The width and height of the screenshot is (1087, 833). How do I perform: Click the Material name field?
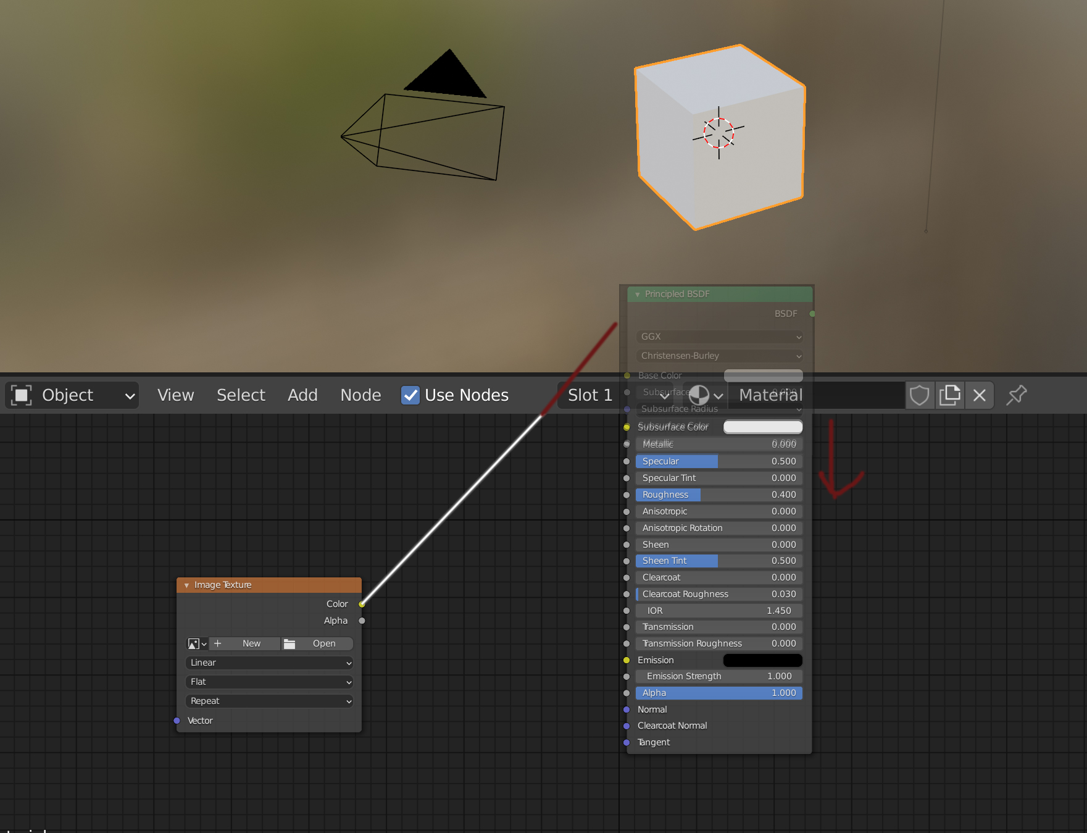click(x=816, y=395)
